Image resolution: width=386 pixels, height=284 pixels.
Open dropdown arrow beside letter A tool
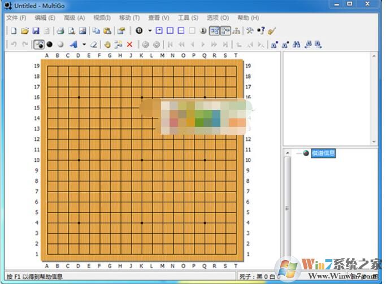[84, 45]
